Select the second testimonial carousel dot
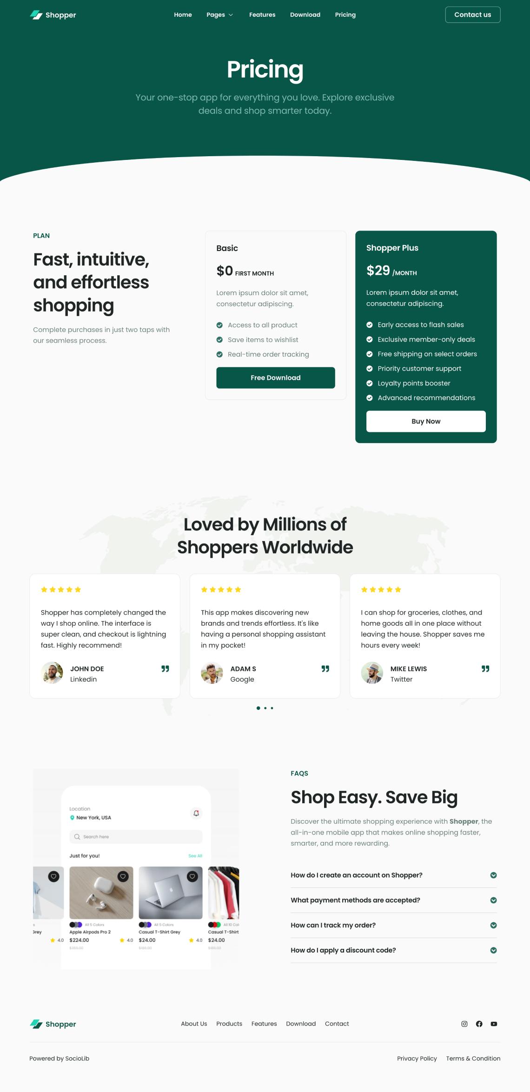Screen dimensions: 530x1092 [x=265, y=708]
